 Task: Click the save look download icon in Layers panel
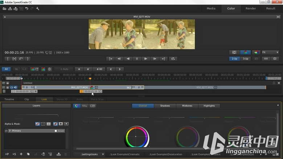pos(58,154)
